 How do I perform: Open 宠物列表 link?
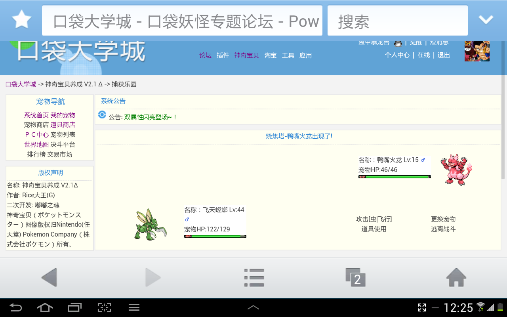tap(63, 135)
